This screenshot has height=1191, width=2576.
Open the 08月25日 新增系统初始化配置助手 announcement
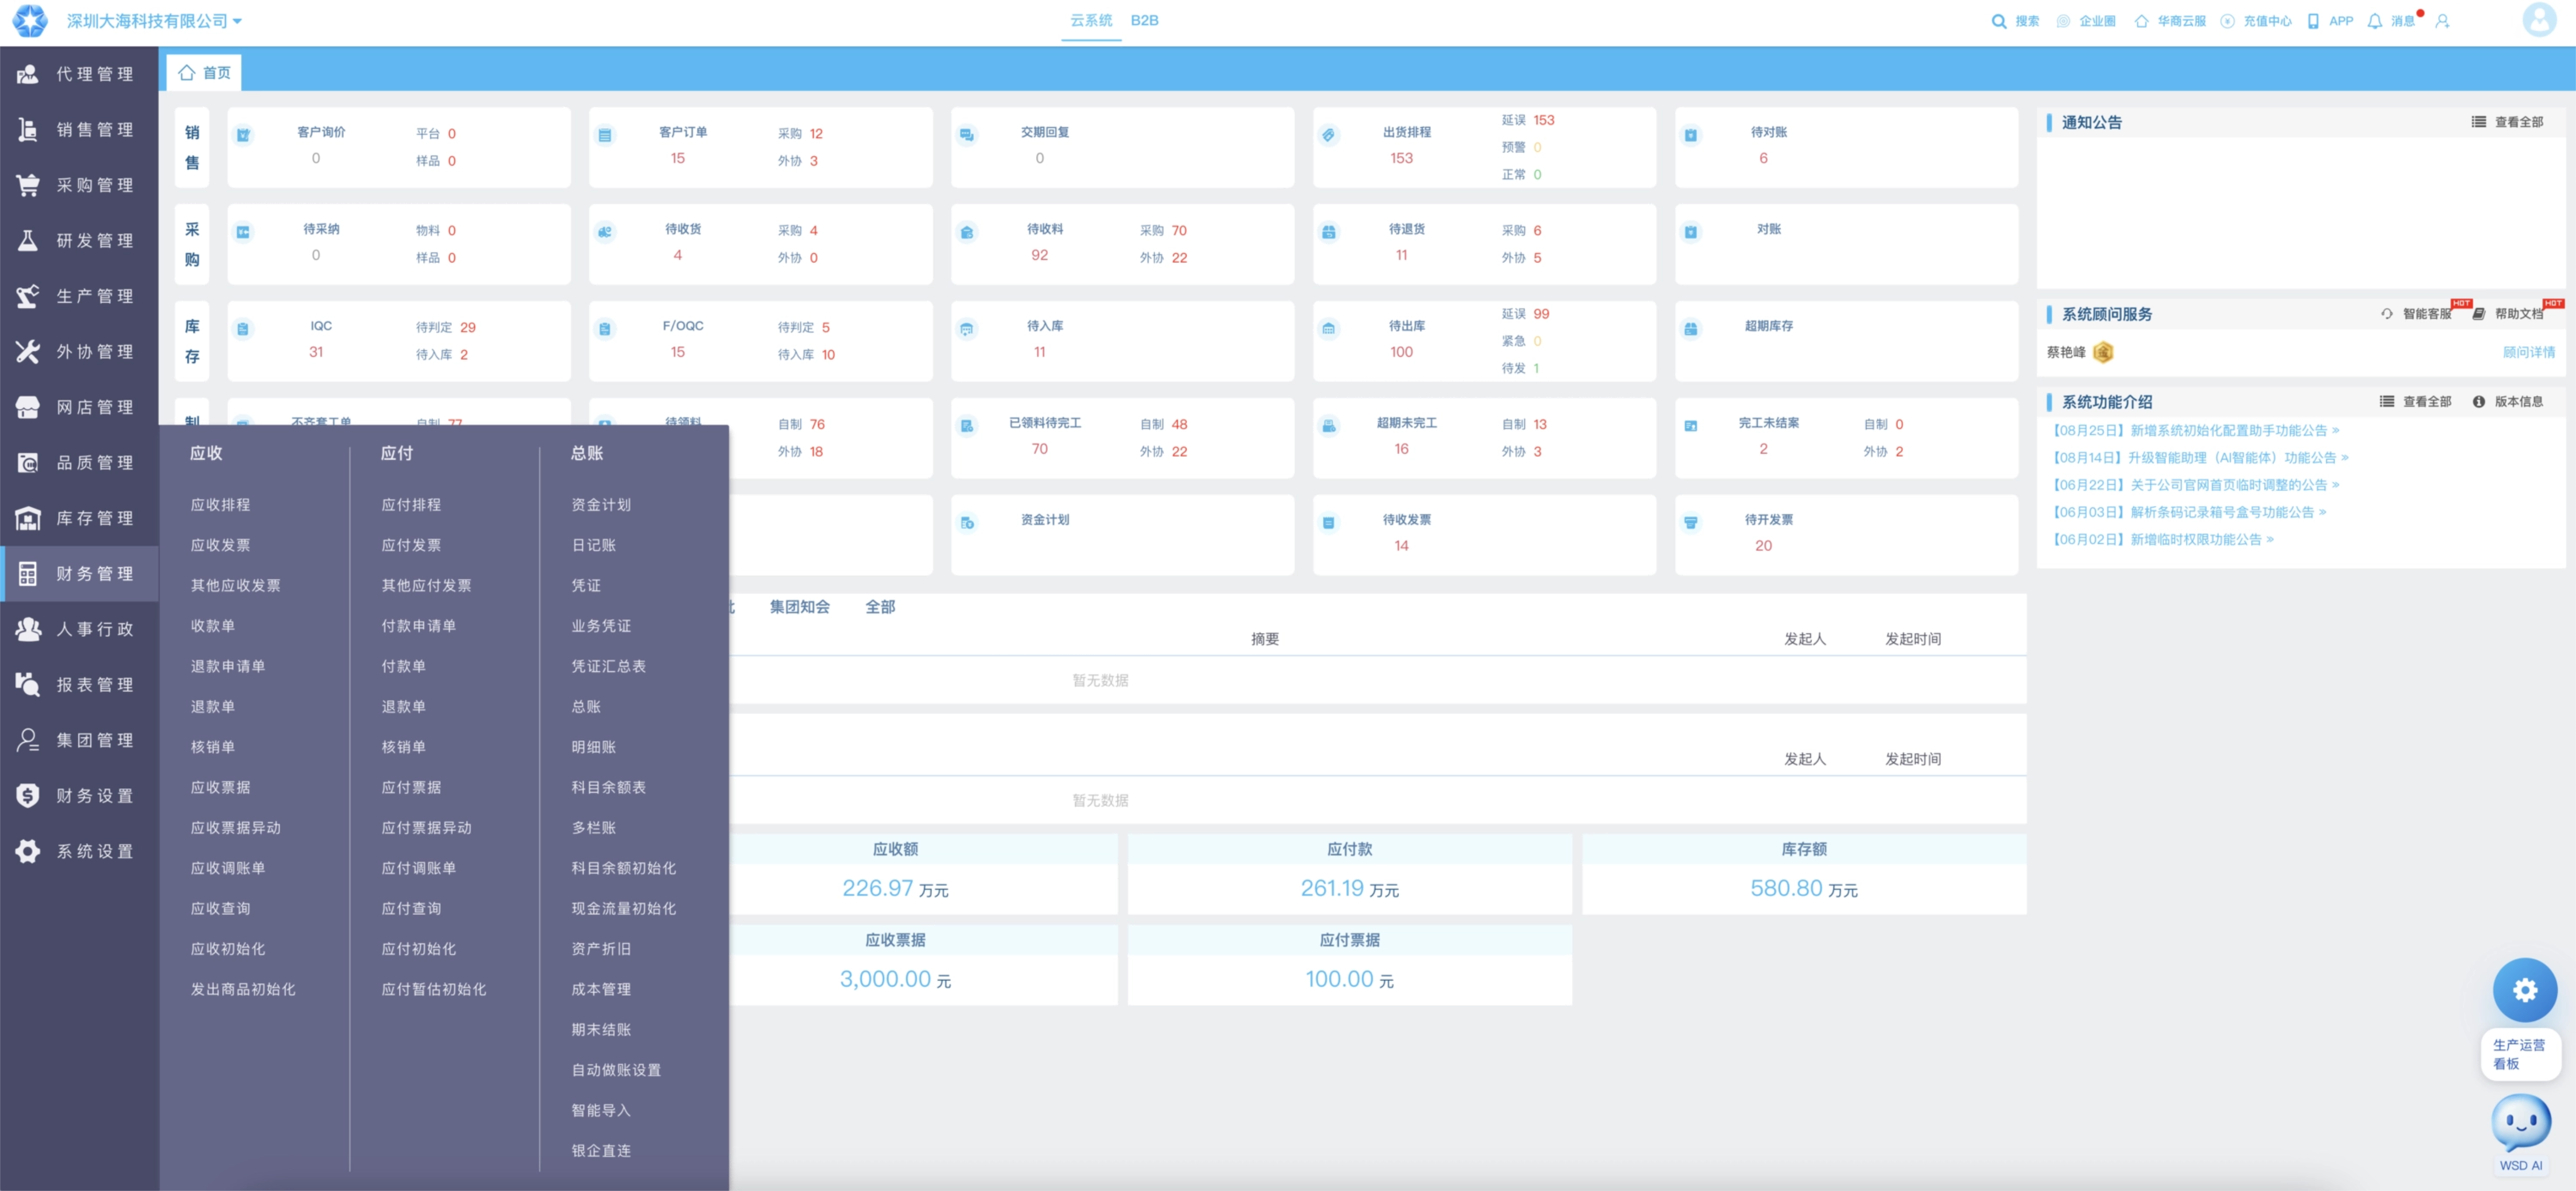(2195, 430)
